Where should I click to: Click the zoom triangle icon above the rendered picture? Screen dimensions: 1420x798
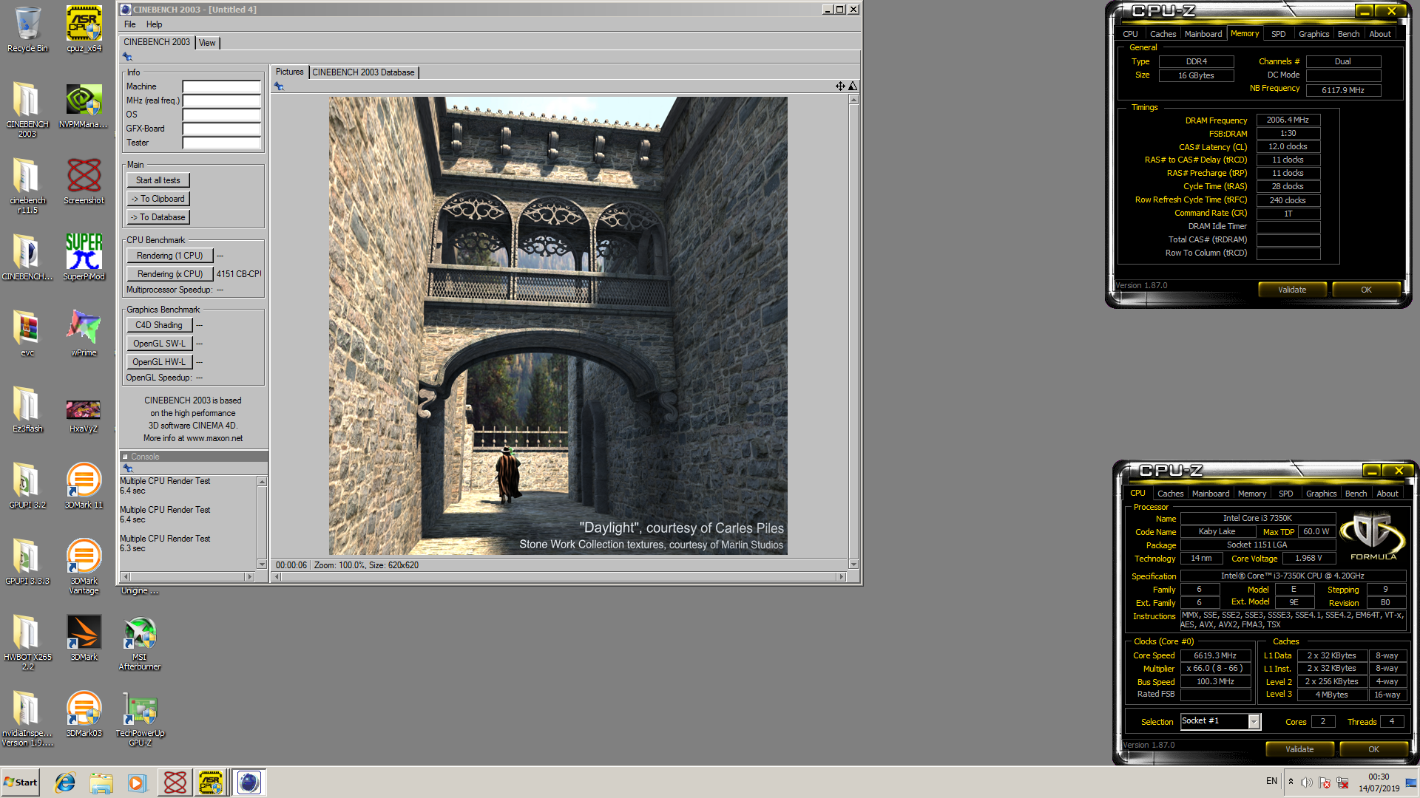pos(853,86)
